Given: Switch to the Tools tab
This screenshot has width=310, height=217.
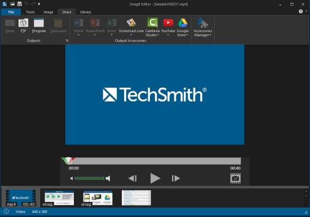Looking at the screenshot, I should [30, 12].
